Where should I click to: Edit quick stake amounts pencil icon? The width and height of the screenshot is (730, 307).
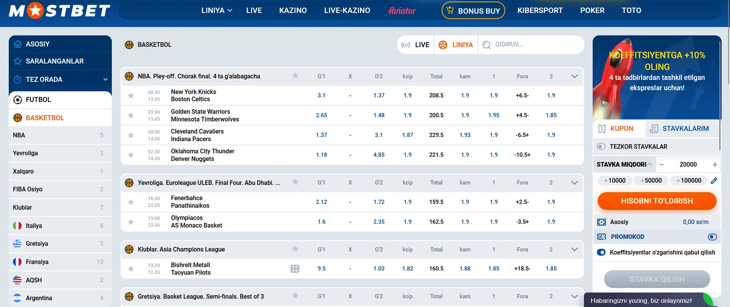pyautogui.click(x=714, y=181)
